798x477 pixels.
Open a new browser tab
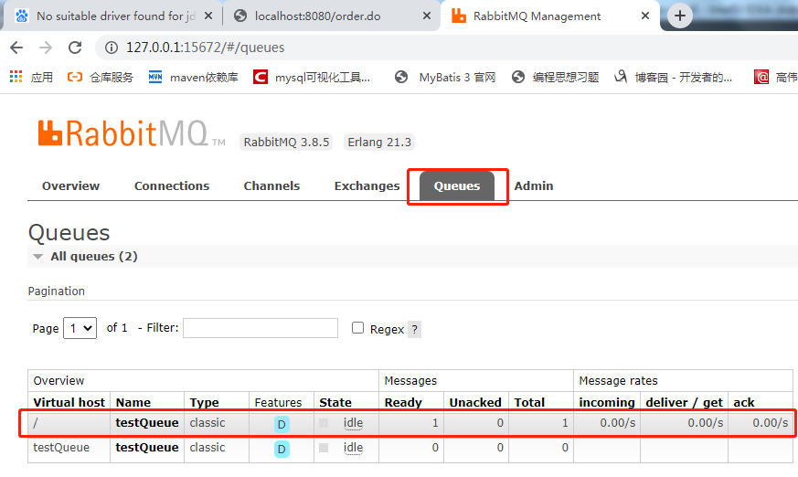pos(680,16)
